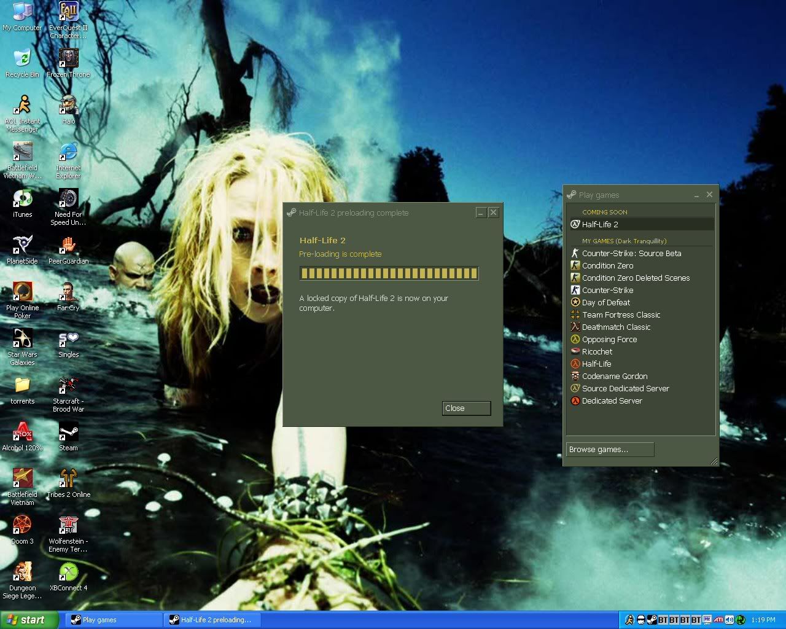The image size is (786, 629).
Task: Launch the PlanetSide desktop shortcut
Action: point(22,250)
